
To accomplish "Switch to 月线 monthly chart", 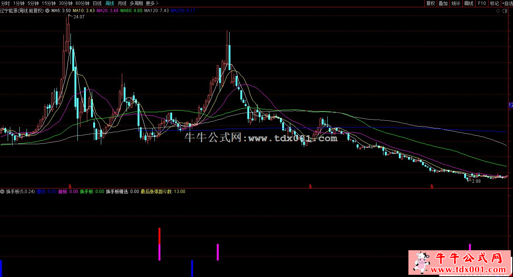I will tap(122, 3).
